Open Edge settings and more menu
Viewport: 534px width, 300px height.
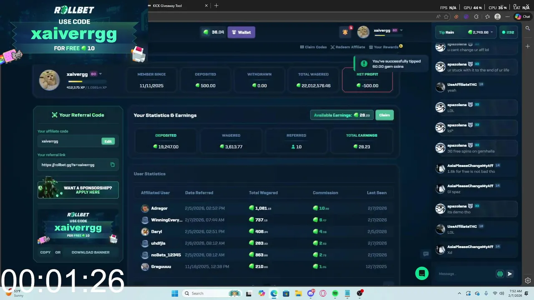507,17
